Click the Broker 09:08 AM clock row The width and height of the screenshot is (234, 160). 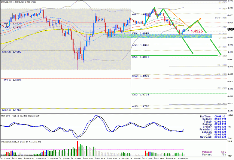click(214, 127)
